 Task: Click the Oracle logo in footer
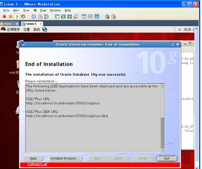pos(38,165)
